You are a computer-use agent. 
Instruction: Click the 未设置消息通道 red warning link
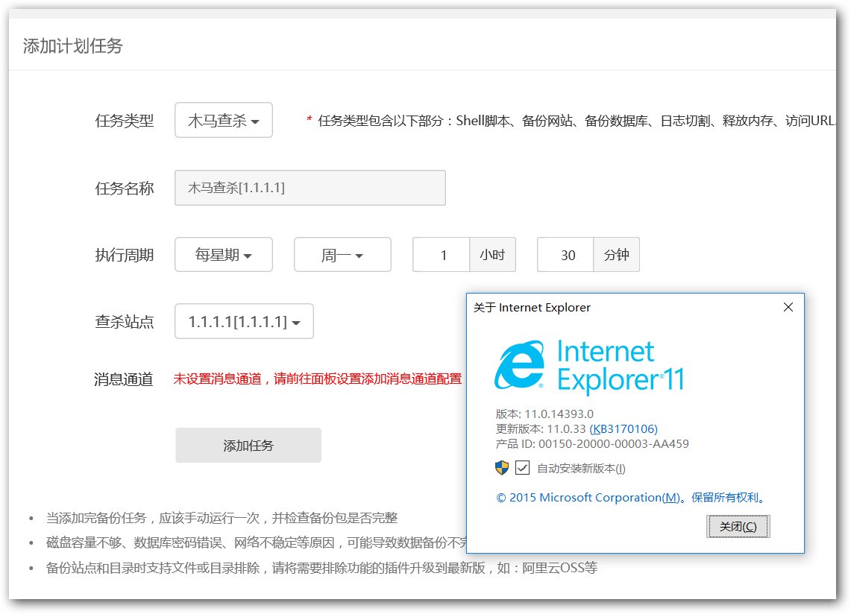point(318,379)
